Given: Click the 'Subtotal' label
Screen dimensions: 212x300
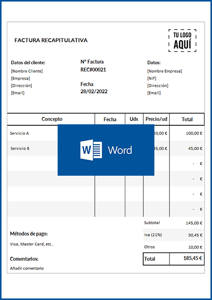Looking at the screenshot, I should tap(152, 223).
